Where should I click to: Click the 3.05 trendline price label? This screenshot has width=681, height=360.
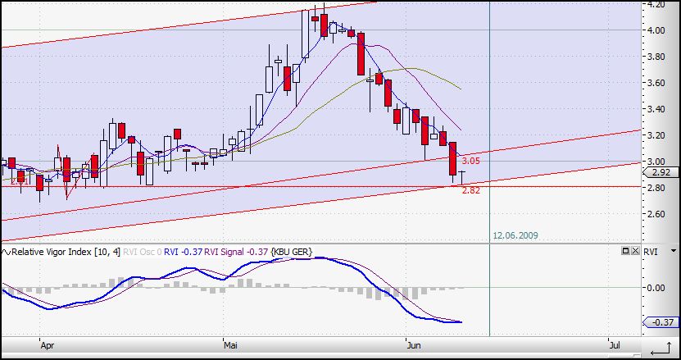(470, 161)
